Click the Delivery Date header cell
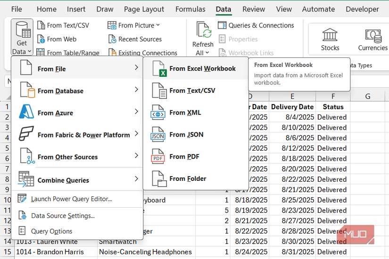This screenshot has width=389, height=259. [x=292, y=107]
